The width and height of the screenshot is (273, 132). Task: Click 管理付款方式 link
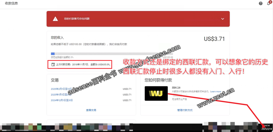[185, 110]
